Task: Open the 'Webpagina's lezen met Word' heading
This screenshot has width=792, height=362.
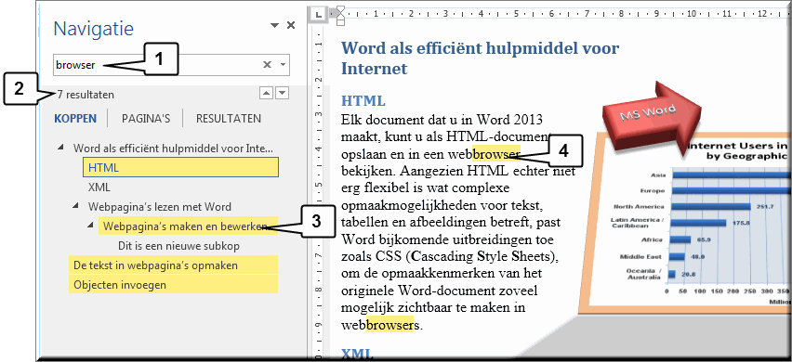Action: click(160, 207)
